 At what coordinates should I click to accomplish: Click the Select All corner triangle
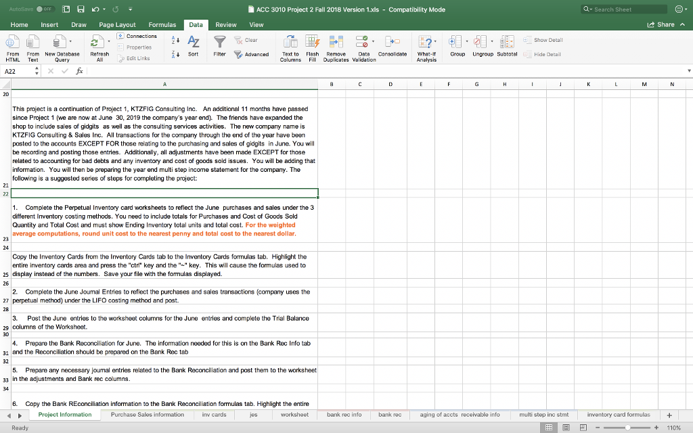point(5,85)
